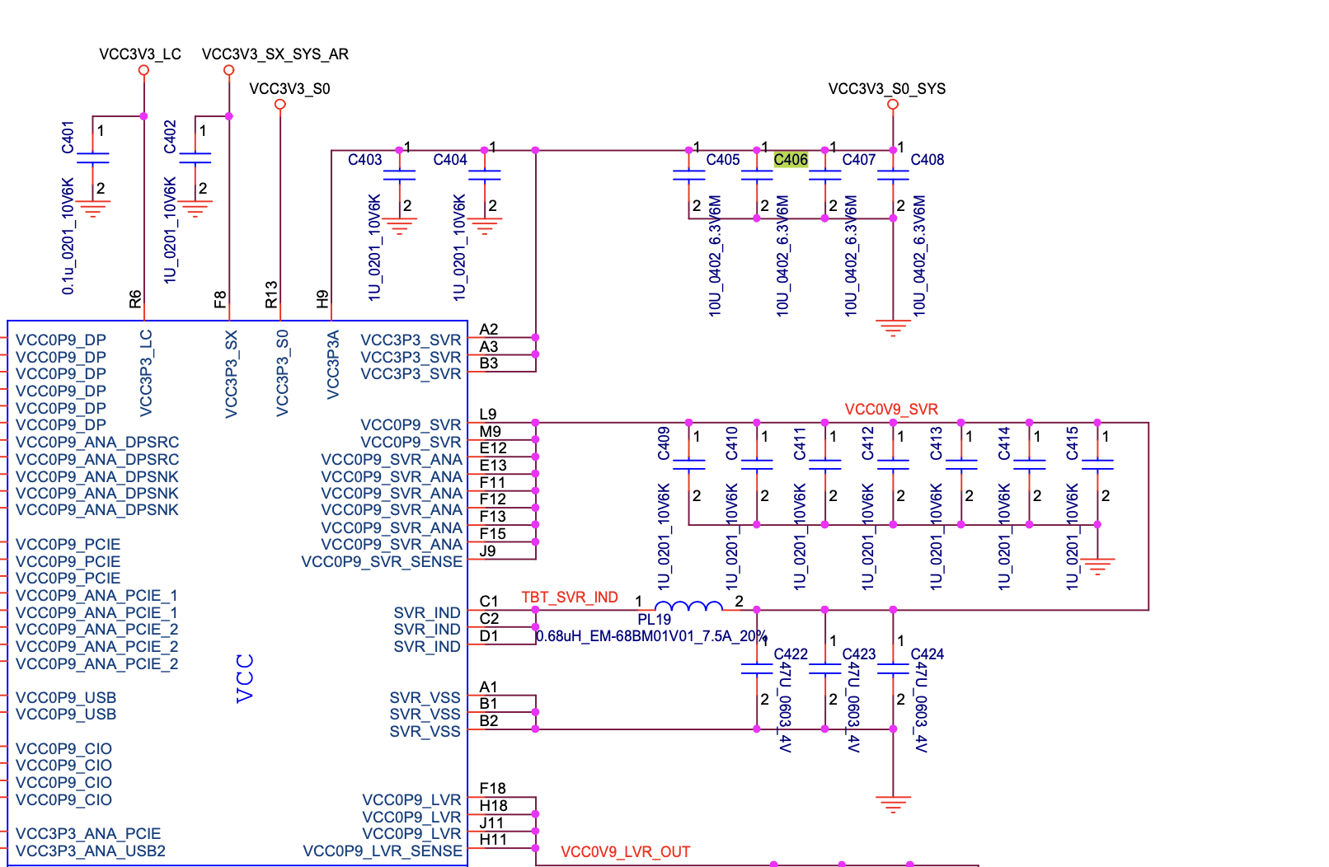
Task: Click the ground symbol under C403
Action: click(x=400, y=226)
